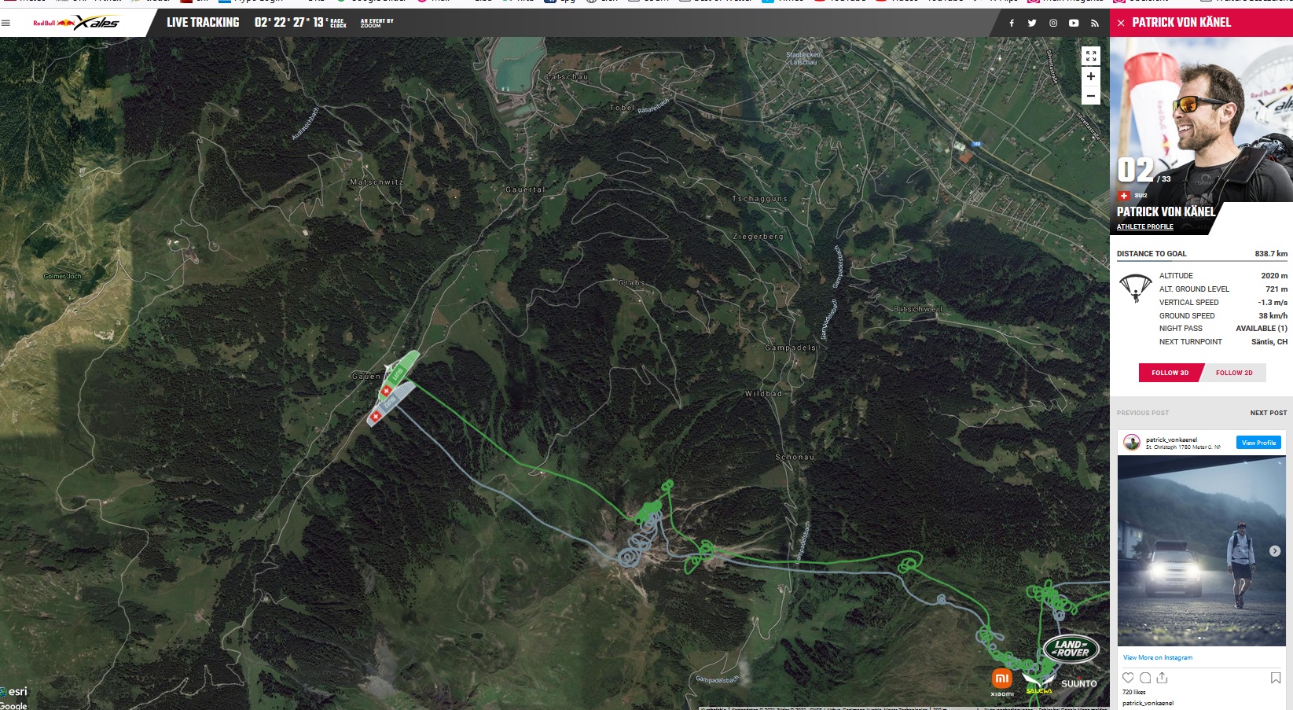Click the Xiaomi sponsor logo
1293x710 pixels.
[1002, 682]
